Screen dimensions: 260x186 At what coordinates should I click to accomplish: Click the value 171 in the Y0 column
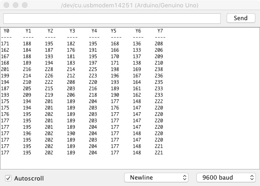click(5, 44)
